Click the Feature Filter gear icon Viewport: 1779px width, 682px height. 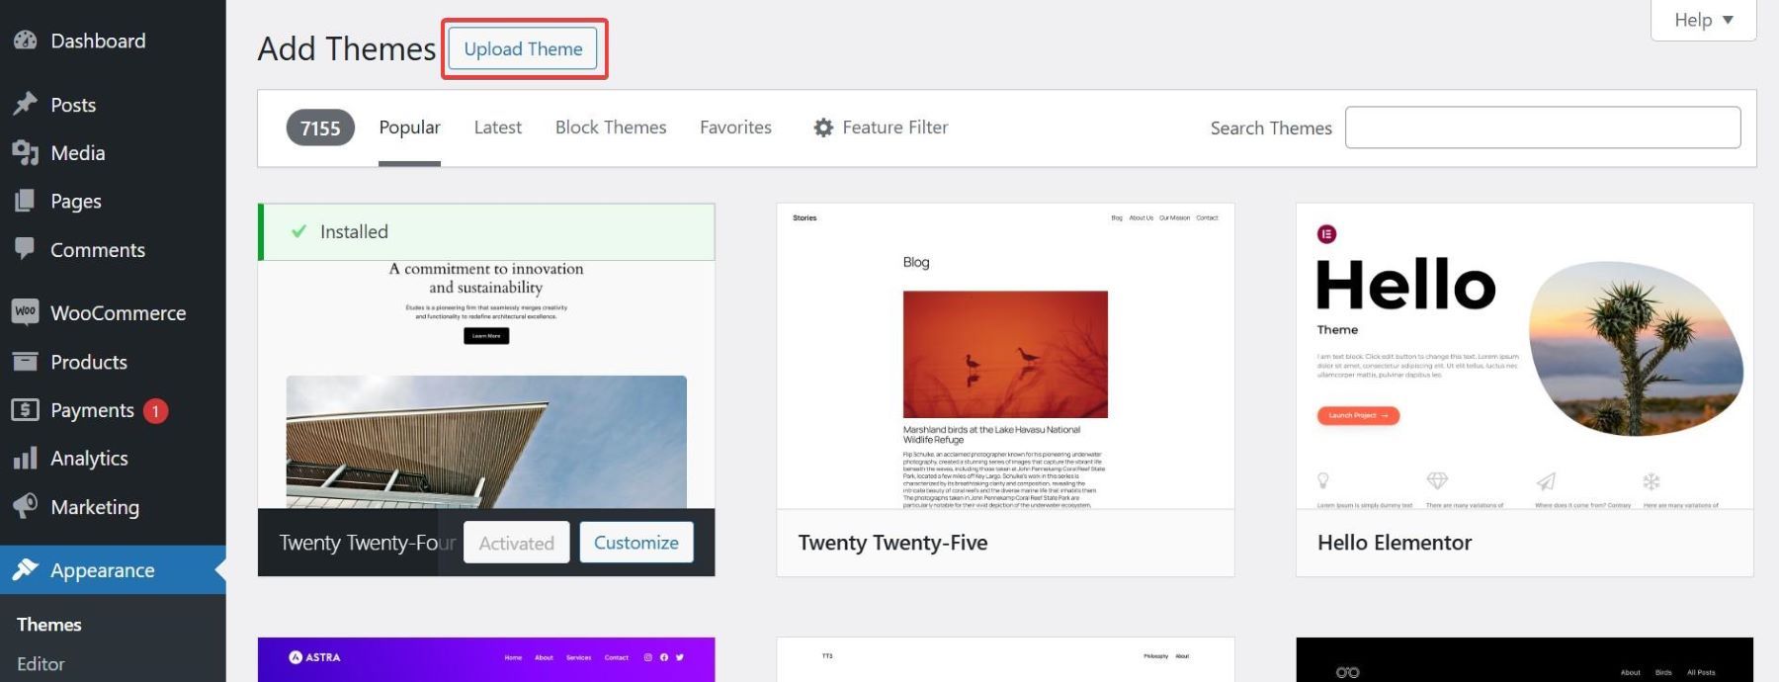pos(823,128)
